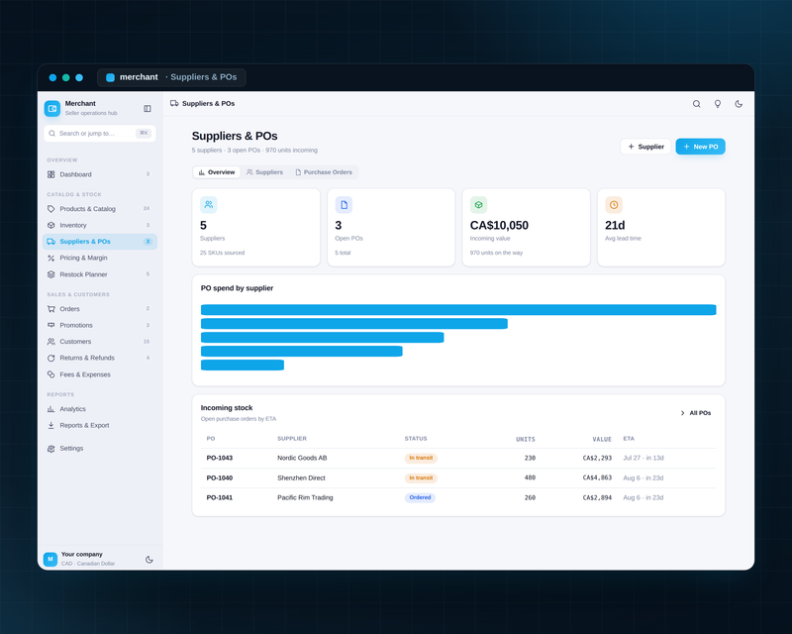Open search via top-right magnifier icon
Image resolution: width=792 pixels, height=634 pixels.
[x=697, y=104]
